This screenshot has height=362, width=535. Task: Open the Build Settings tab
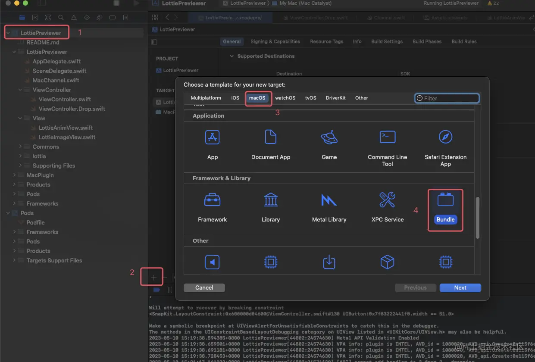387,41
